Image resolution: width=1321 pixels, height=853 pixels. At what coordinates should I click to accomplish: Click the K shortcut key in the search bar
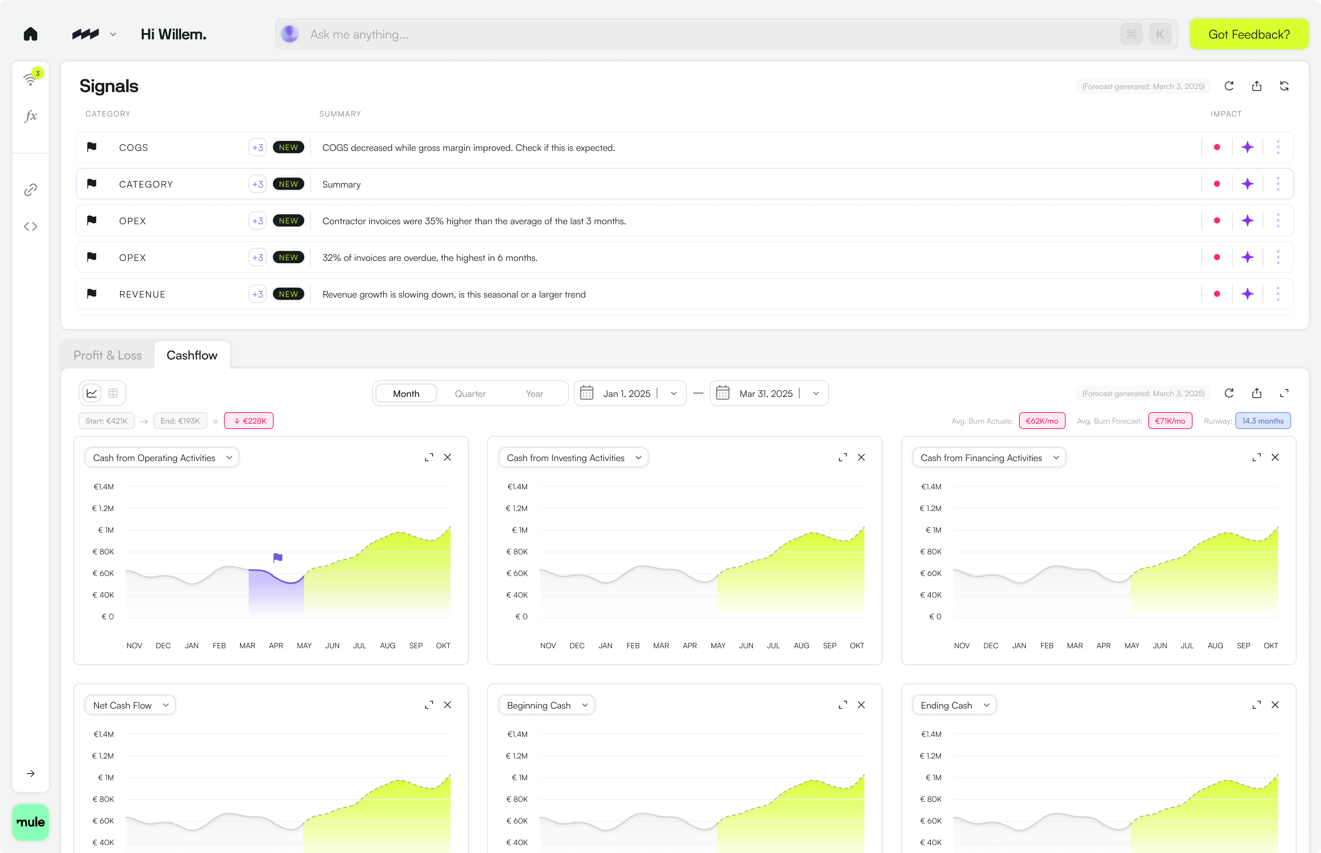pyautogui.click(x=1160, y=34)
